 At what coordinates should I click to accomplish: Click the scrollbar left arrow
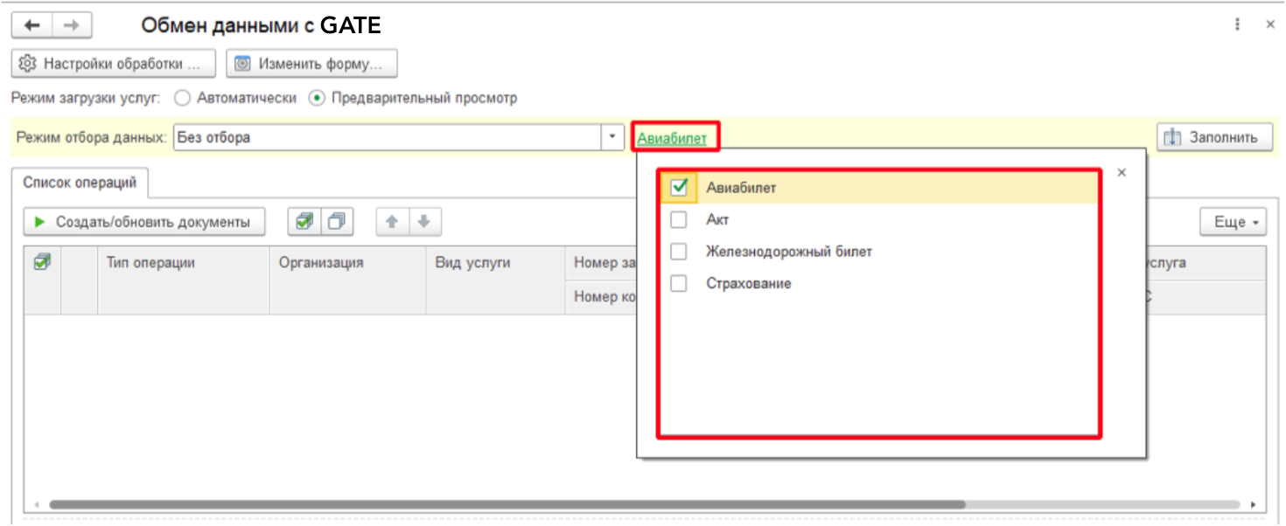(x=37, y=504)
